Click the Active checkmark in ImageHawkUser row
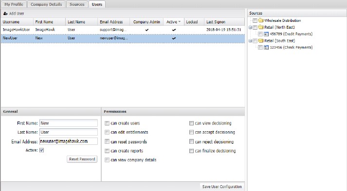347x191 pixels. click(x=174, y=30)
